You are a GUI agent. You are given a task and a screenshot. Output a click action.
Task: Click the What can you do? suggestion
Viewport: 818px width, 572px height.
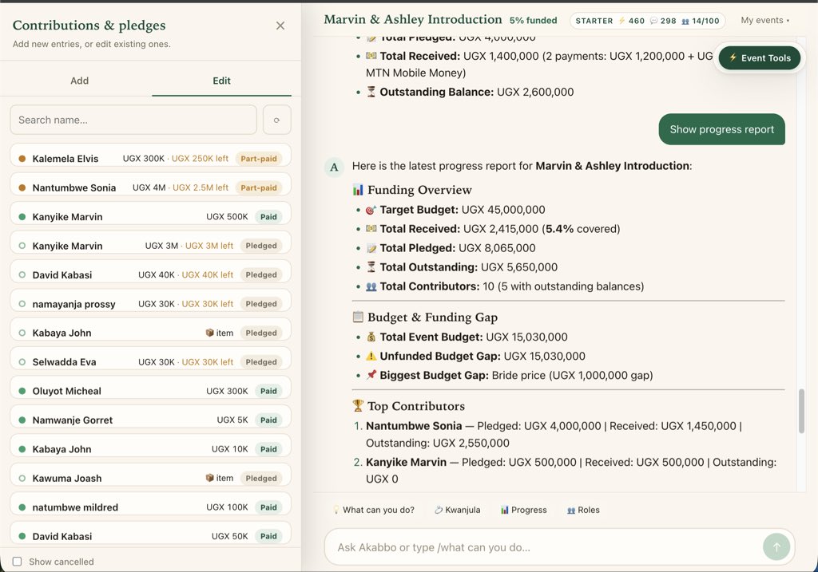374,510
